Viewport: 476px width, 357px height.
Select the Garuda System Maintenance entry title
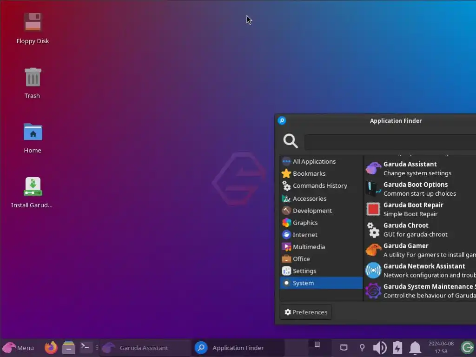click(x=430, y=286)
